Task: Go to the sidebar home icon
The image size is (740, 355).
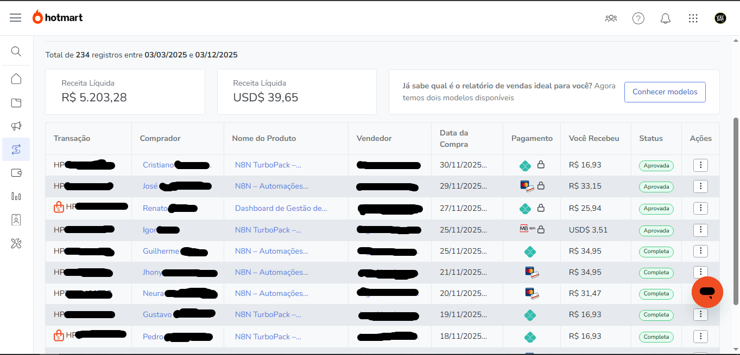Action: pos(16,79)
